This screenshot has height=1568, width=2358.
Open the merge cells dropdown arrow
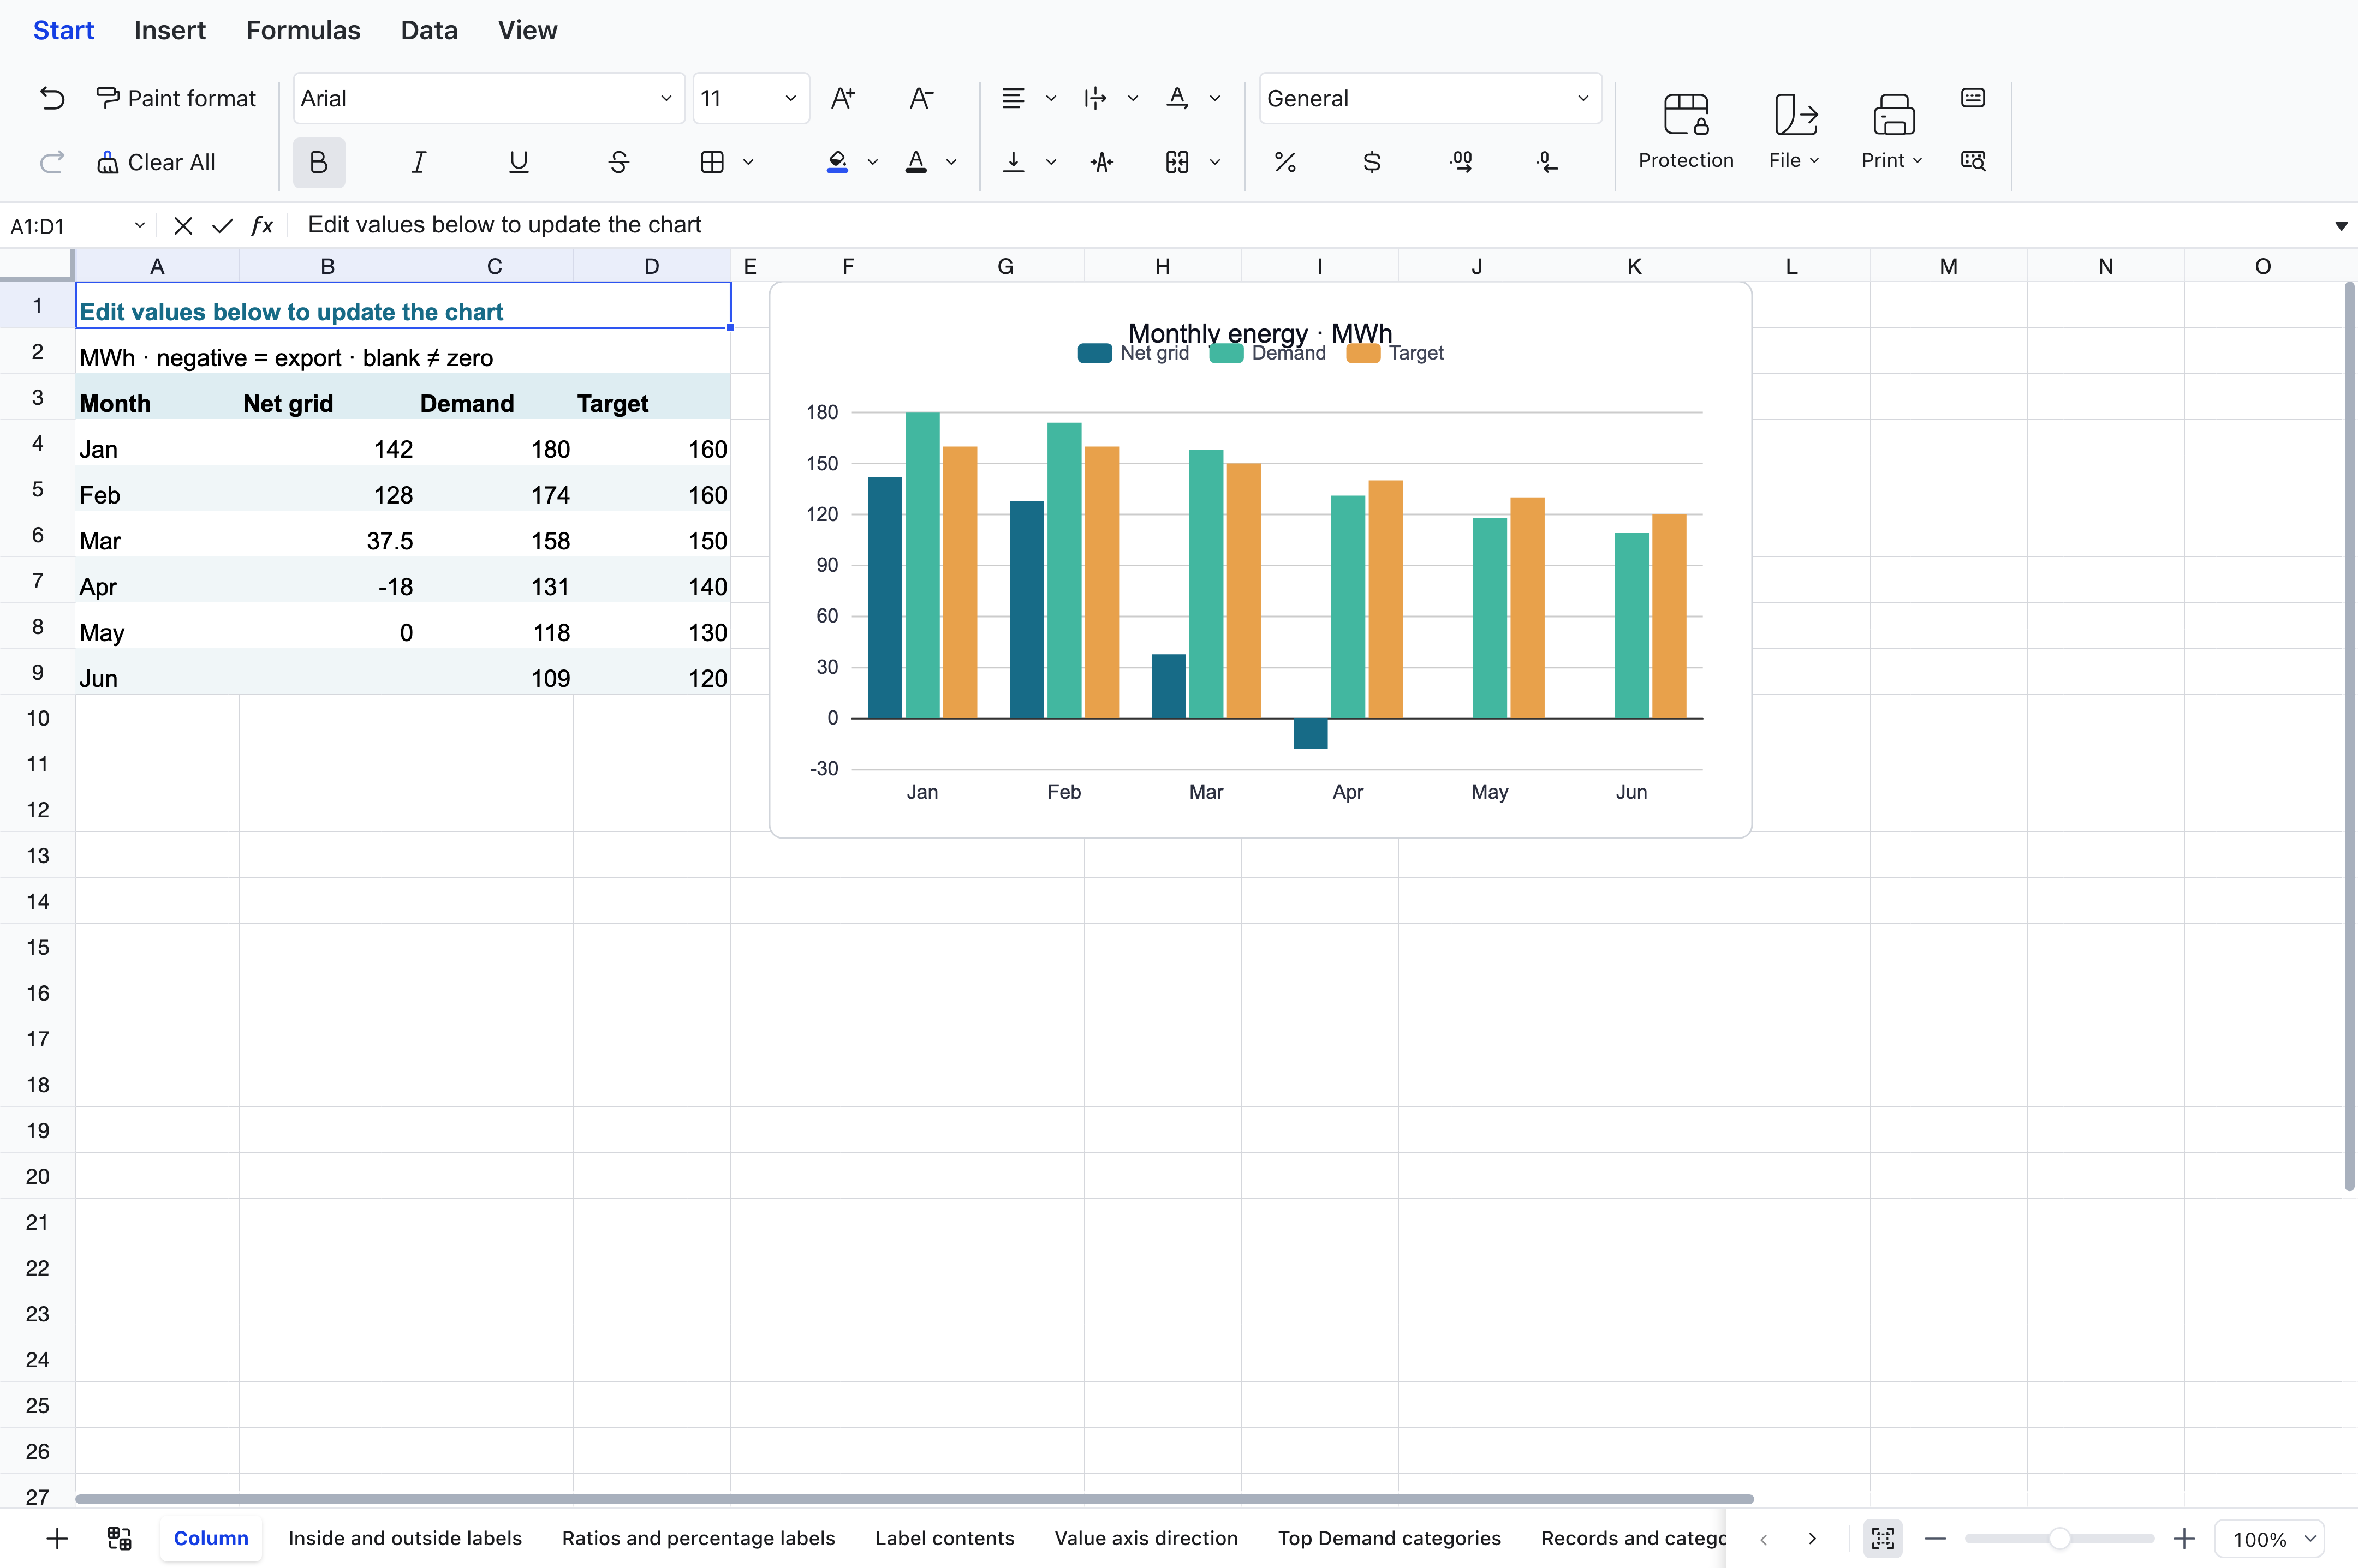(x=1216, y=162)
